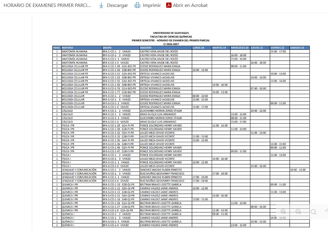
Task: Zoom out using the minus magnifier icon
Action: point(298,212)
